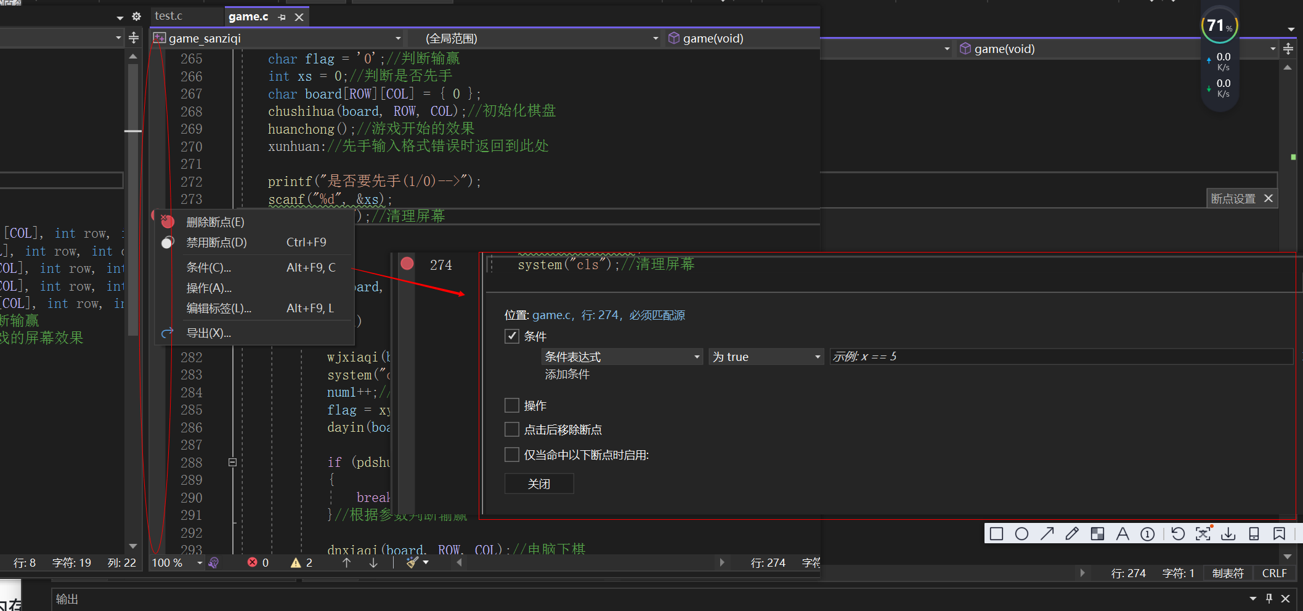Select the rectangle annotation tool
The height and width of the screenshot is (611, 1303).
(x=996, y=533)
